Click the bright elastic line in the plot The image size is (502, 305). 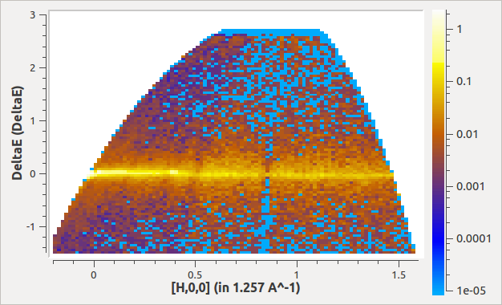click(240, 174)
